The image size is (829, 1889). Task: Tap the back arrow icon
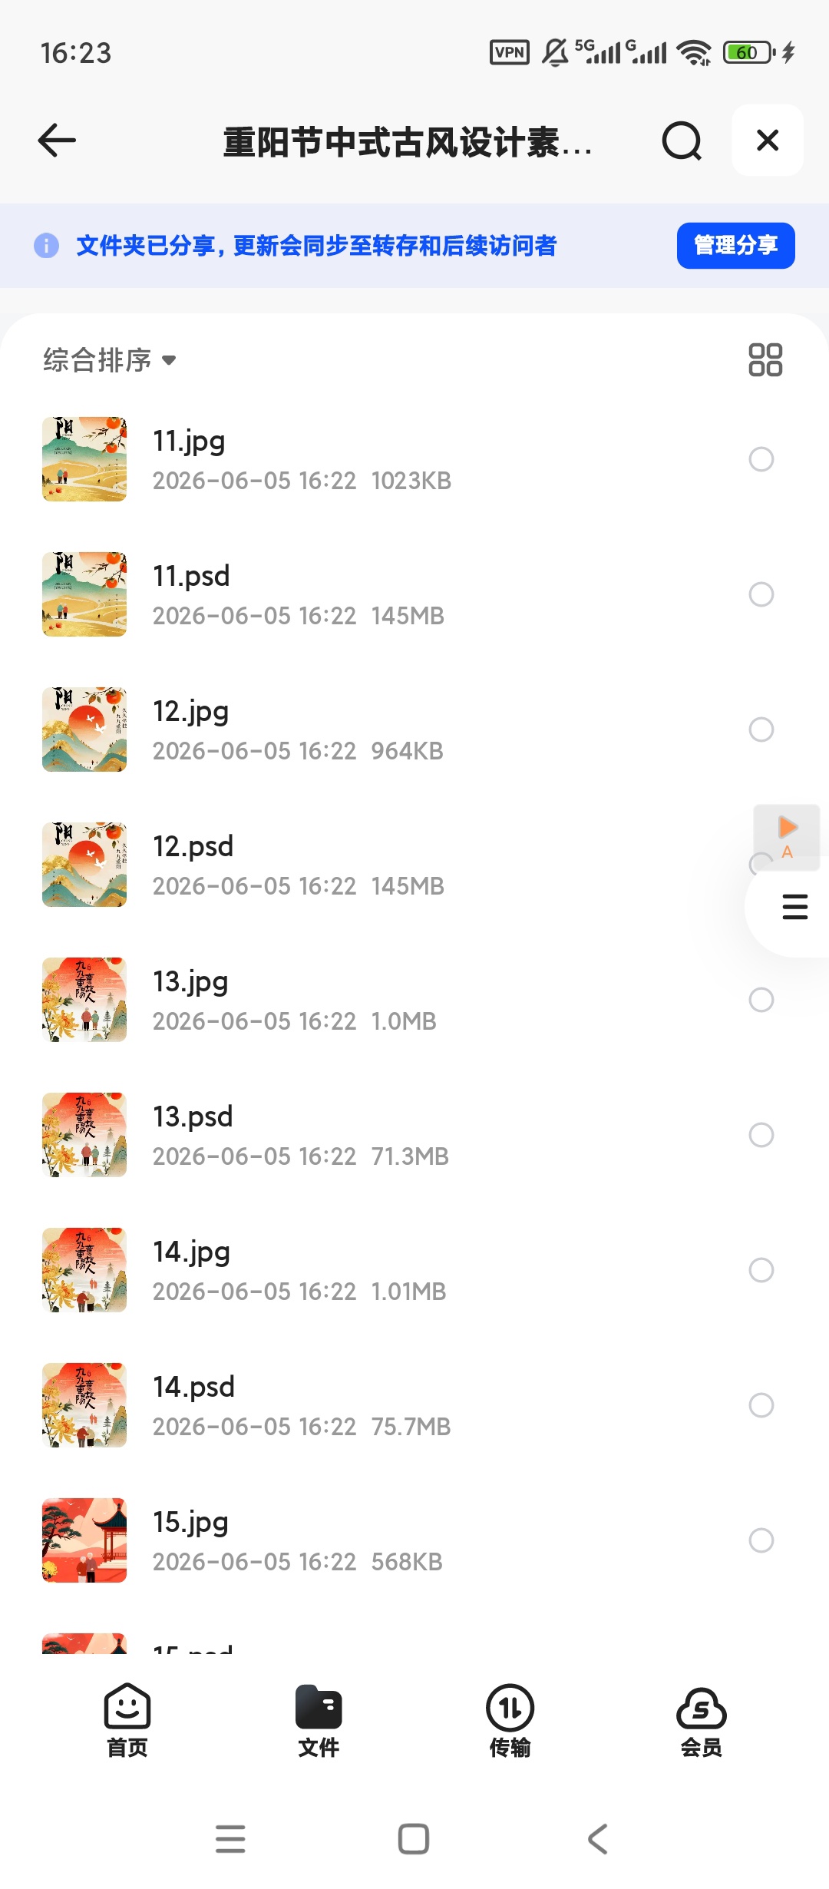(x=57, y=141)
